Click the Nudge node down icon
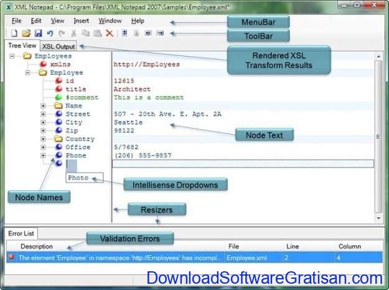This screenshot has width=389, height=290. pos(136,33)
